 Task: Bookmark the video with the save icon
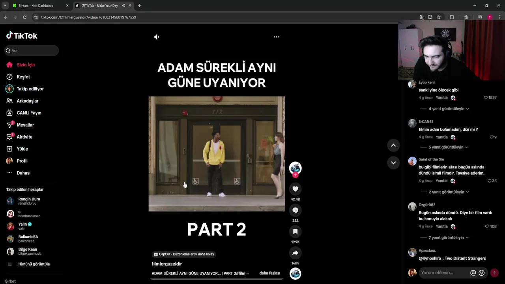(295, 232)
